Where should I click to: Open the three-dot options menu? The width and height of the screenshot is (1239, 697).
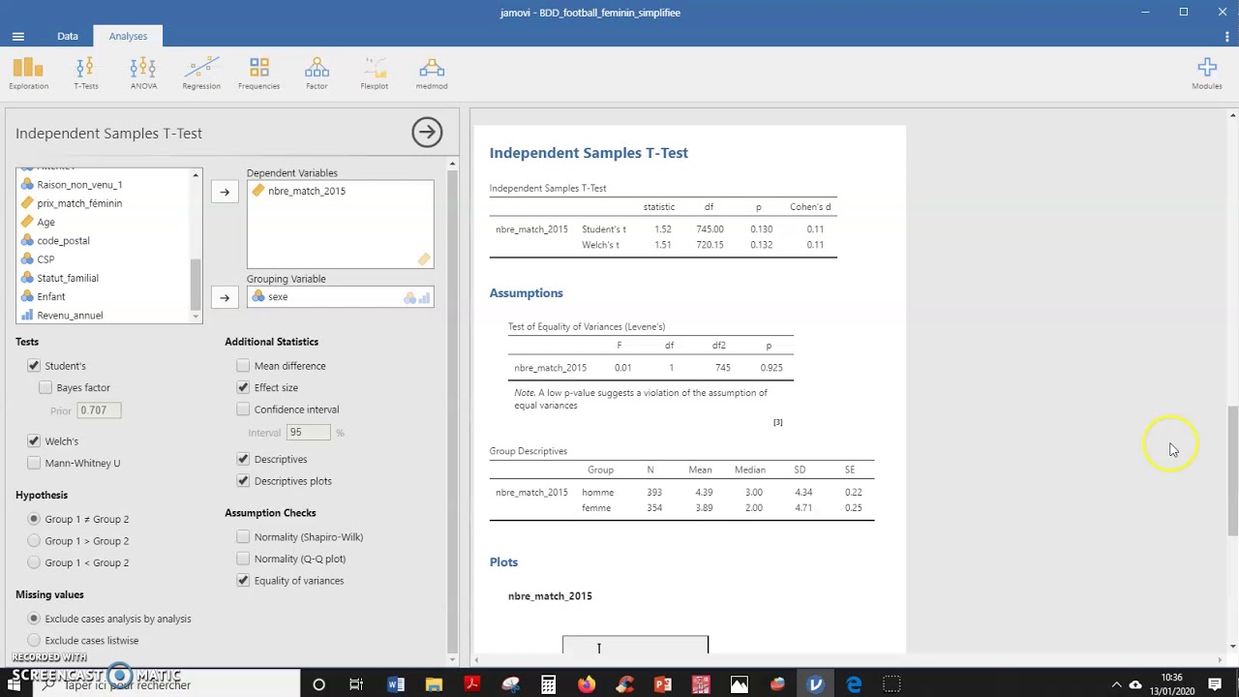[1226, 37]
